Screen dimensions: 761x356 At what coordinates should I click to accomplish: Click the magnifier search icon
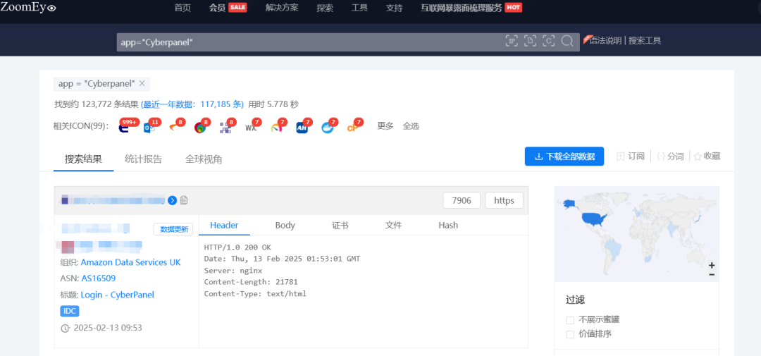pos(567,42)
